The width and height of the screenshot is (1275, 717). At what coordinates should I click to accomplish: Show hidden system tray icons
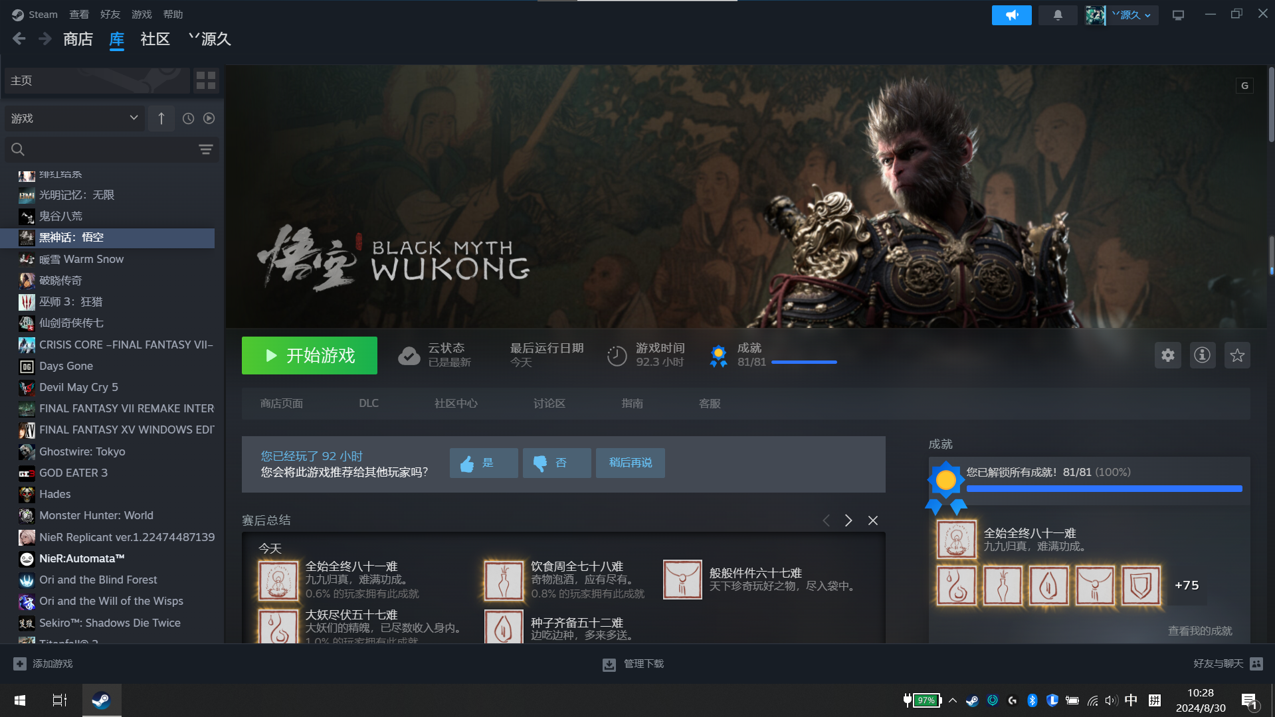[x=953, y=700]
